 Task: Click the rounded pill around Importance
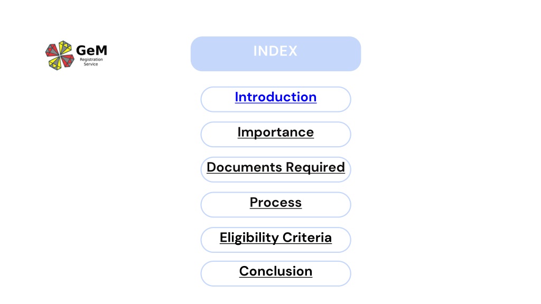tap(276, 135)
